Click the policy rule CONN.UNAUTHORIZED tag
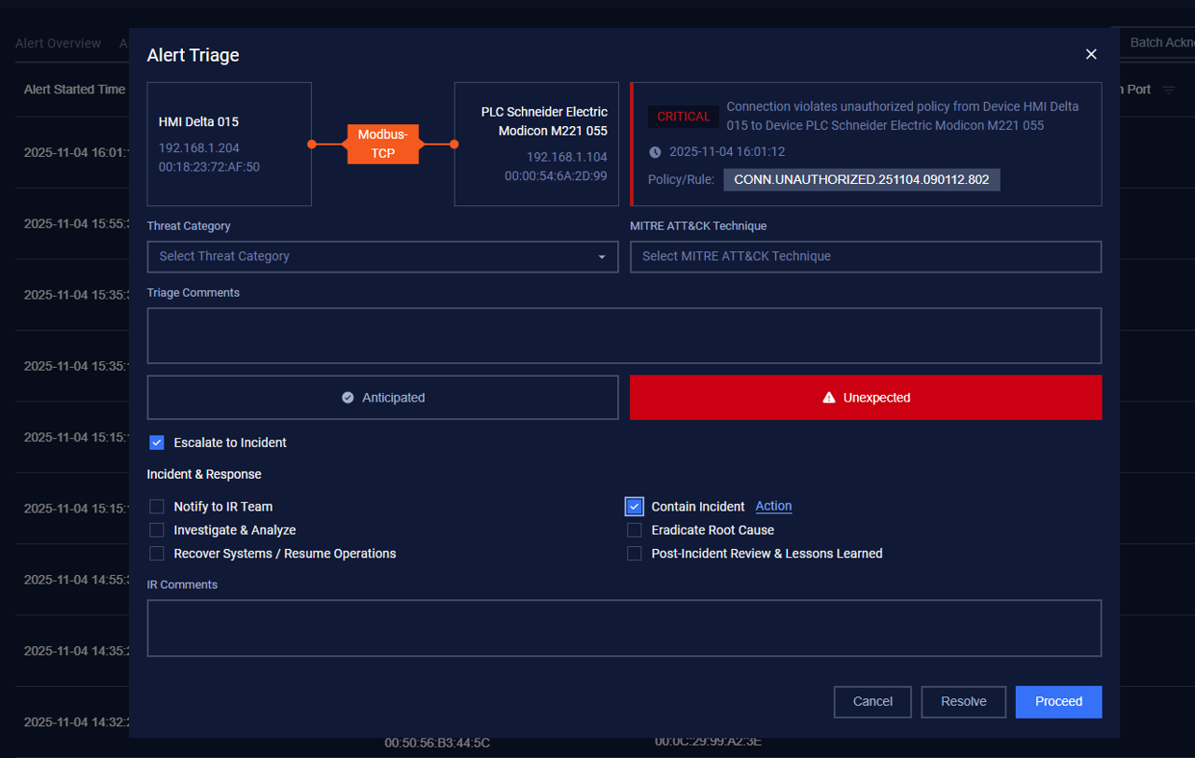The height and width of the screenshot is (758, 1195). (x=861, y=179)
